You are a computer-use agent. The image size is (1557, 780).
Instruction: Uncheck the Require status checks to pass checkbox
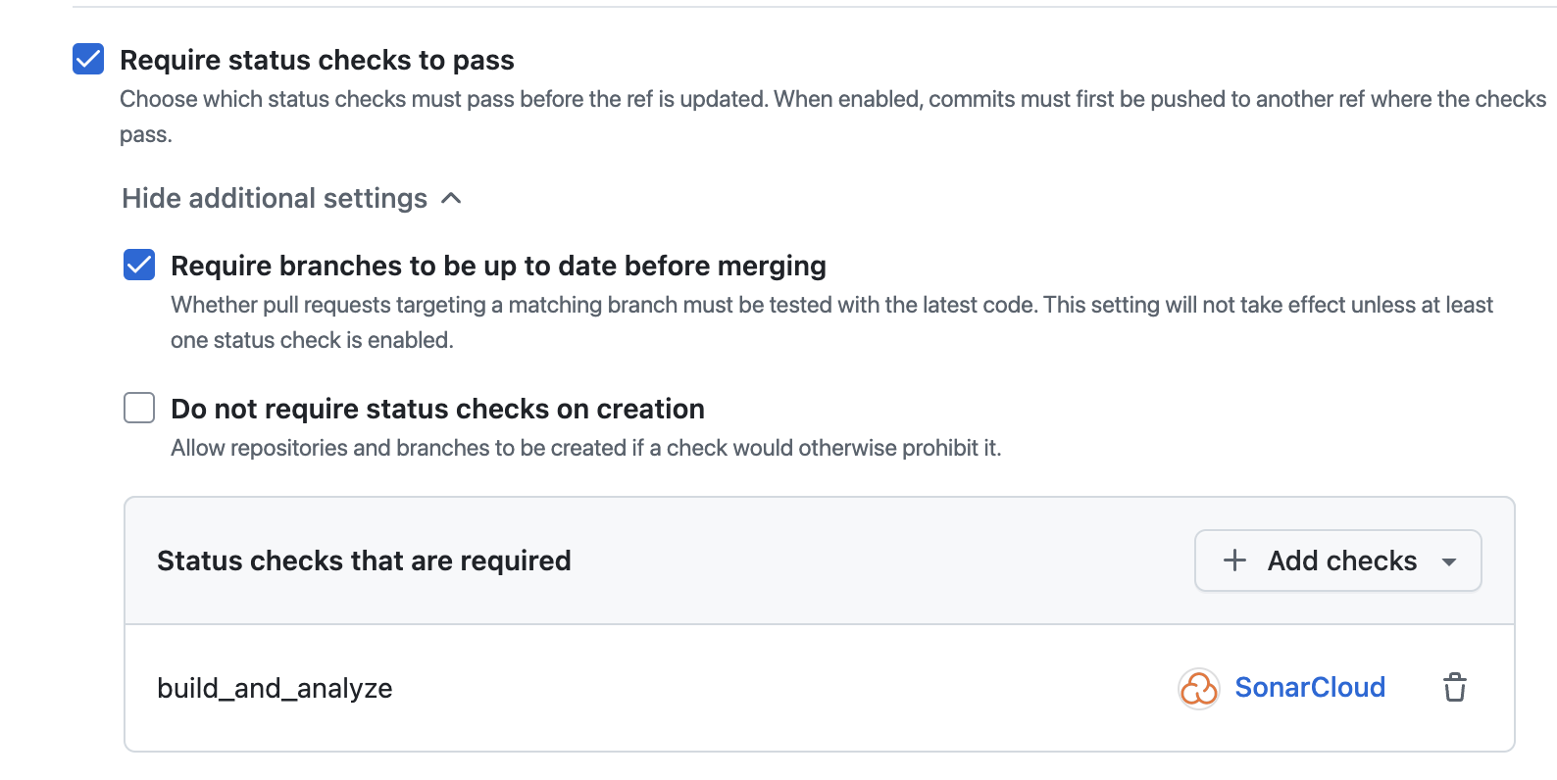point(88,59)
